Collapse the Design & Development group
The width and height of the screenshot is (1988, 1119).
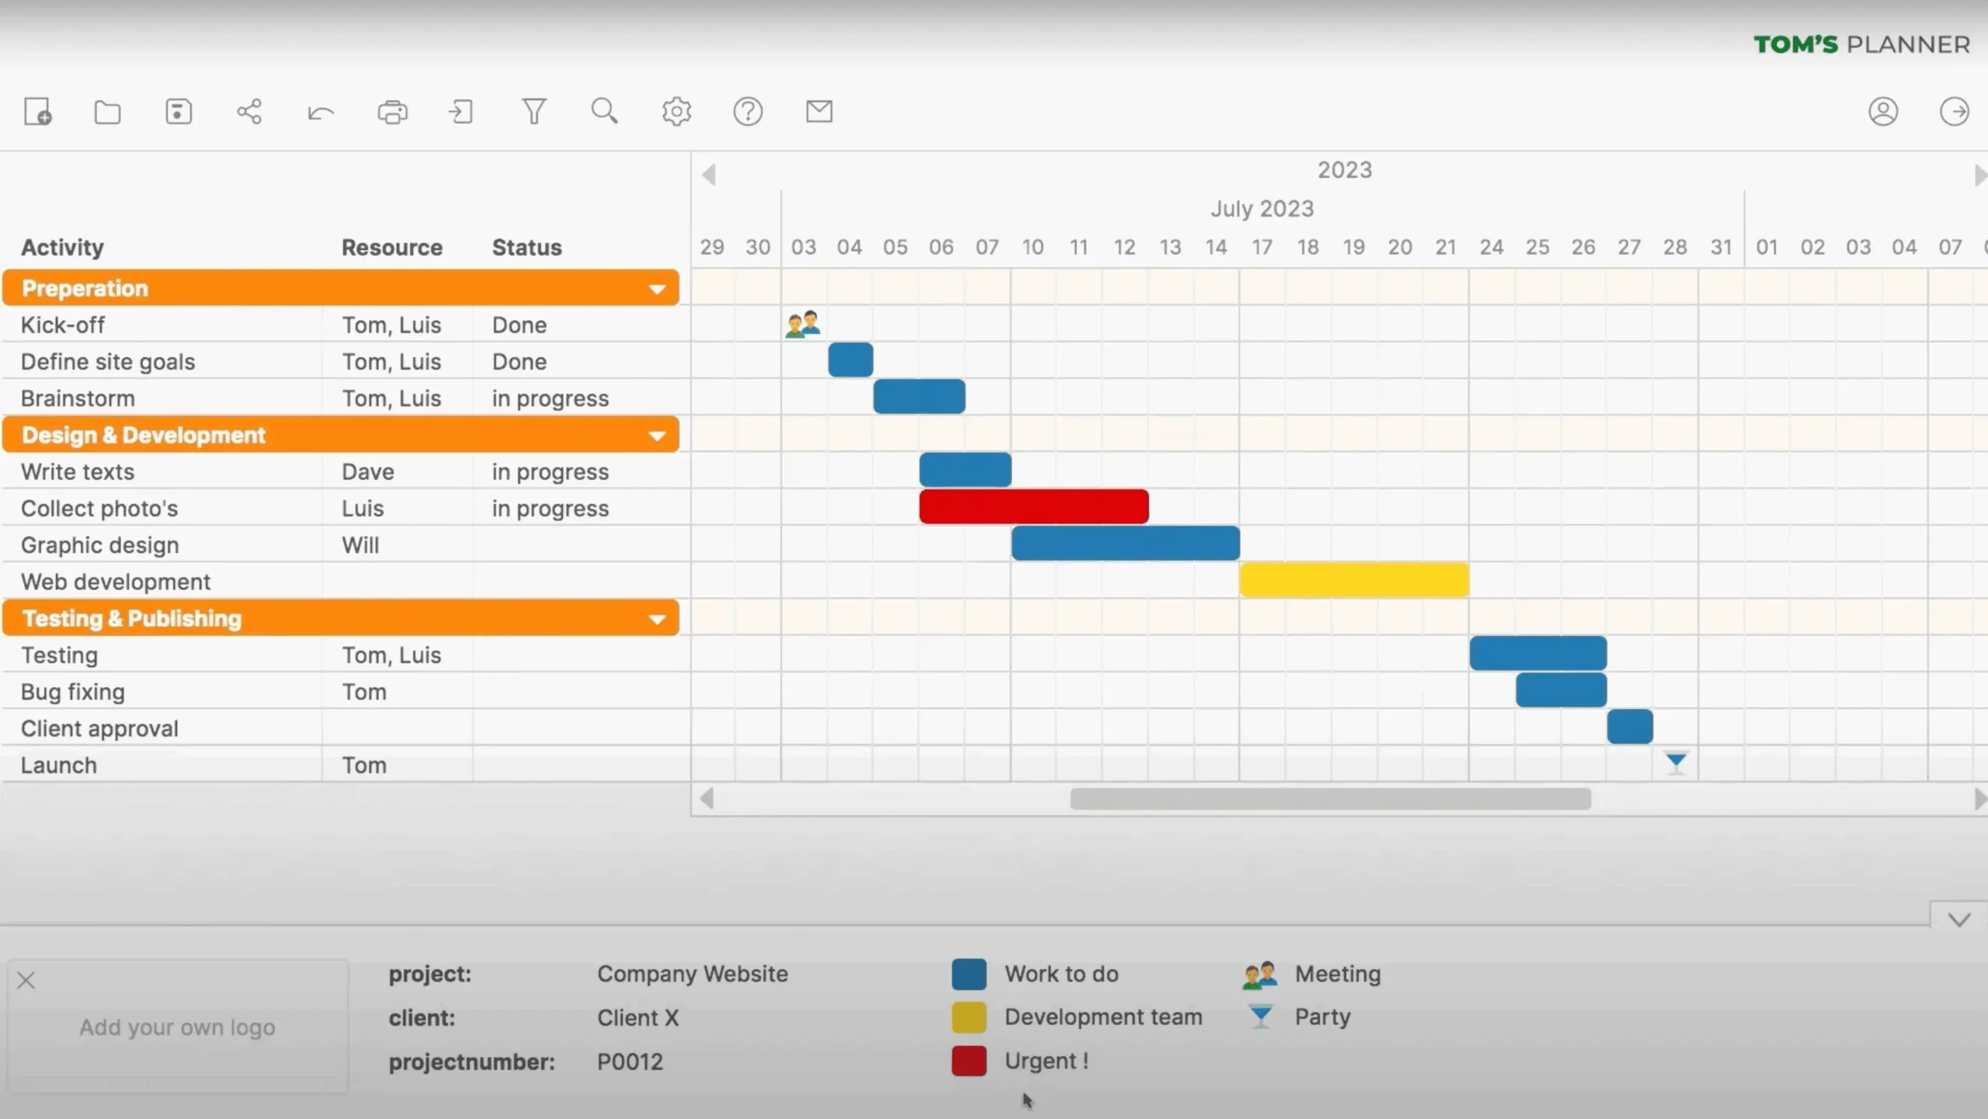point(657,436)
